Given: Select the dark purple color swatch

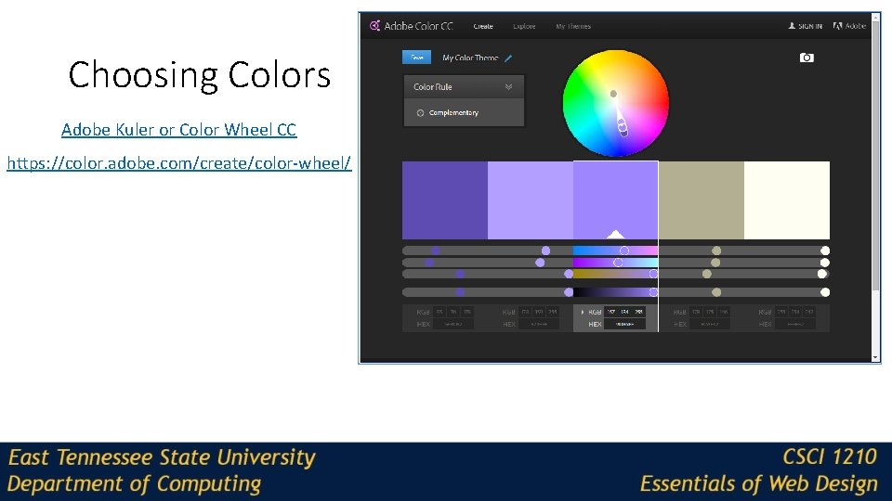Looking at the screenshot, I should pyautogui.click(x=445, y=200).
